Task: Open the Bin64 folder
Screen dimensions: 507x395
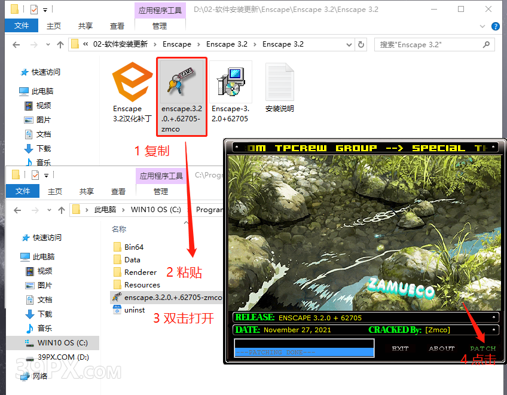Action: [135, 246]
